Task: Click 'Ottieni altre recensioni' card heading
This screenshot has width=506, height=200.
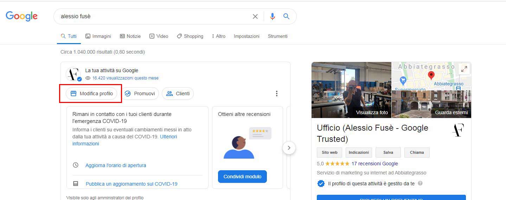Action: coord(244,114)
